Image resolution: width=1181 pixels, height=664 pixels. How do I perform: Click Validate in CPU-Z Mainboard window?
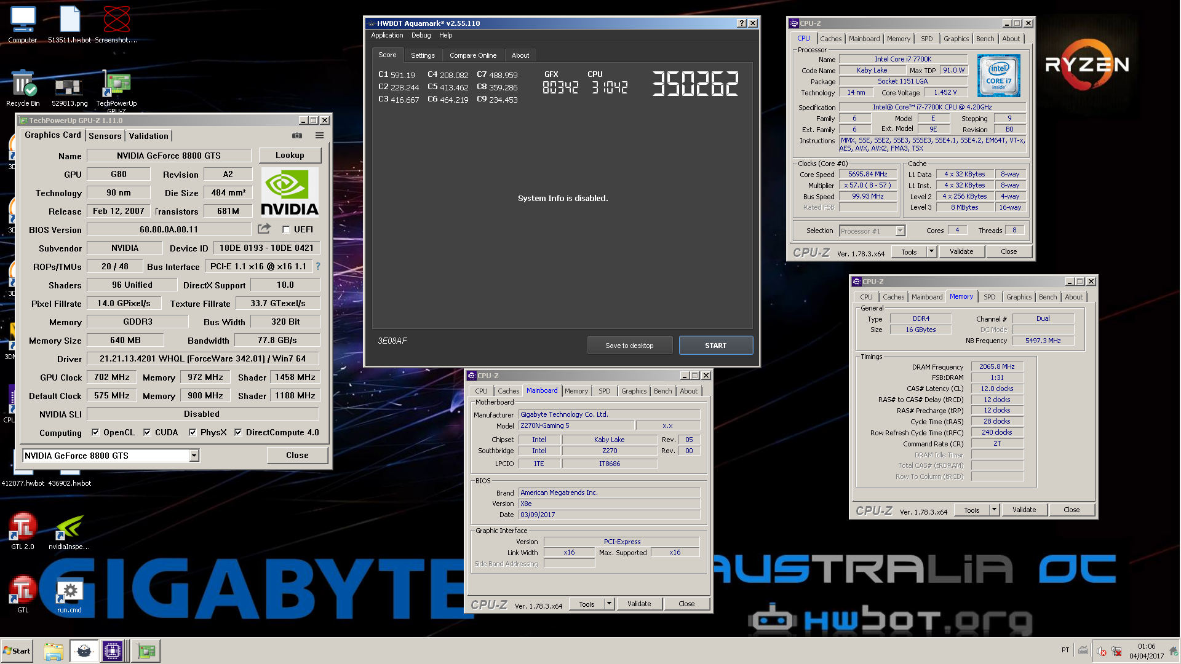point(638,604)
